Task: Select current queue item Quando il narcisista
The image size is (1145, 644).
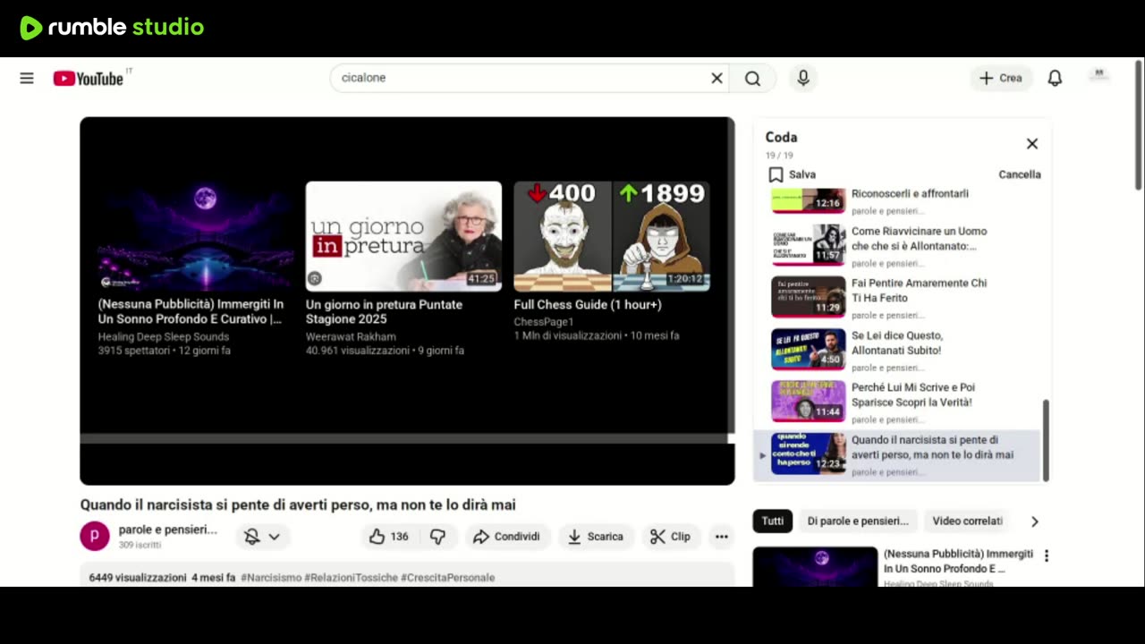Action: (898, 454)
